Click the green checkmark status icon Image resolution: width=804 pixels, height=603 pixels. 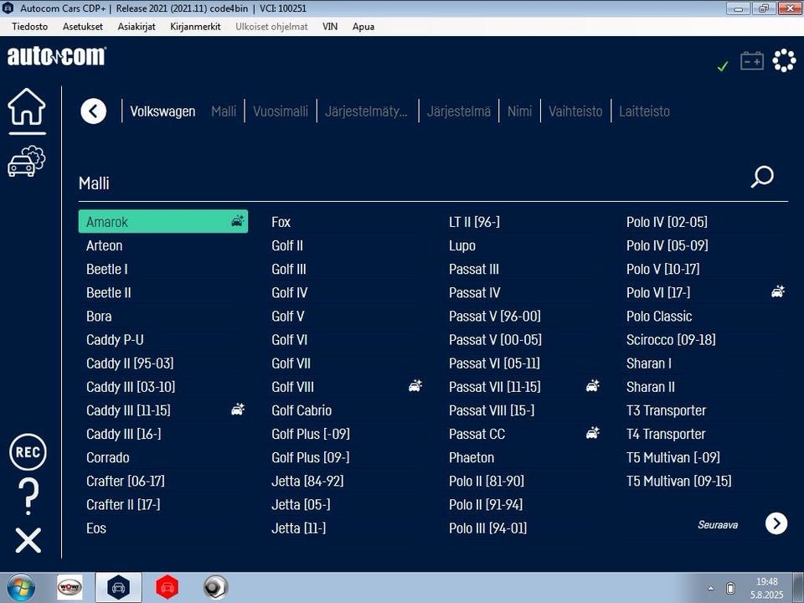pyautogui.click(x=723, y=66)
